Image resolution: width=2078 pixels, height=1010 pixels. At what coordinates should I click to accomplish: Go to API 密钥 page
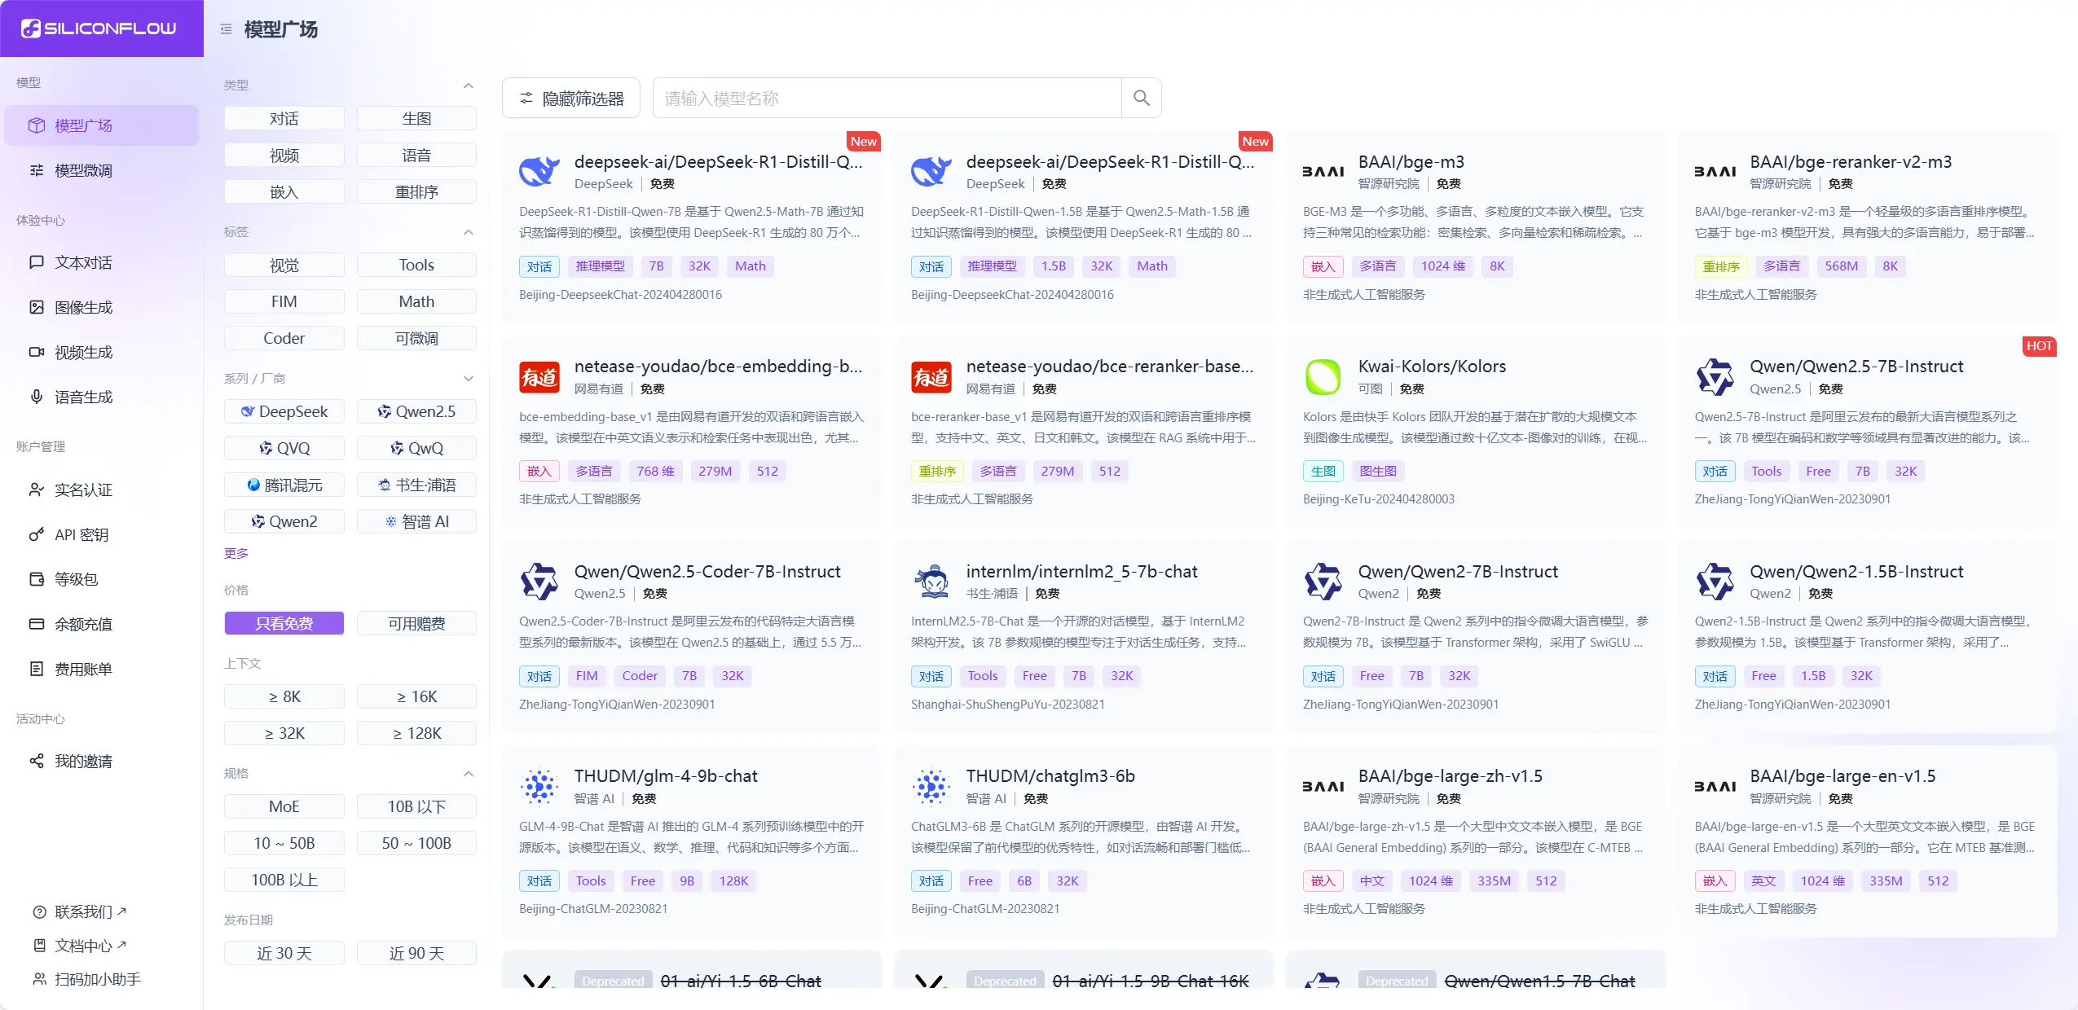[x=81, y=534]
